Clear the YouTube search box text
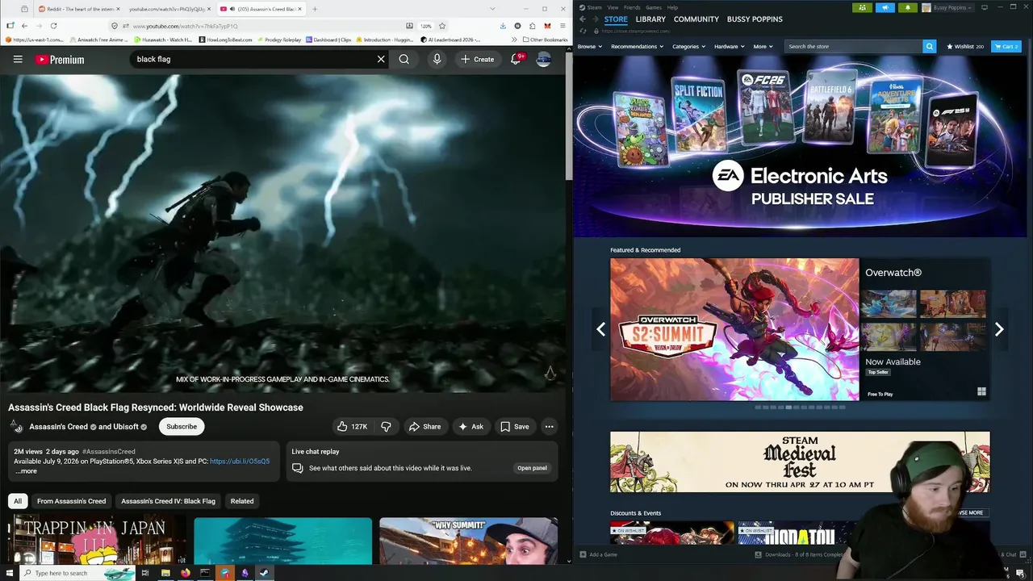1033x581 pixels. [381, 59]
